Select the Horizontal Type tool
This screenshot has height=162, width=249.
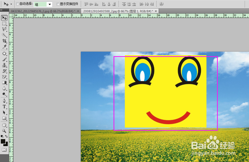pos(4,107)
